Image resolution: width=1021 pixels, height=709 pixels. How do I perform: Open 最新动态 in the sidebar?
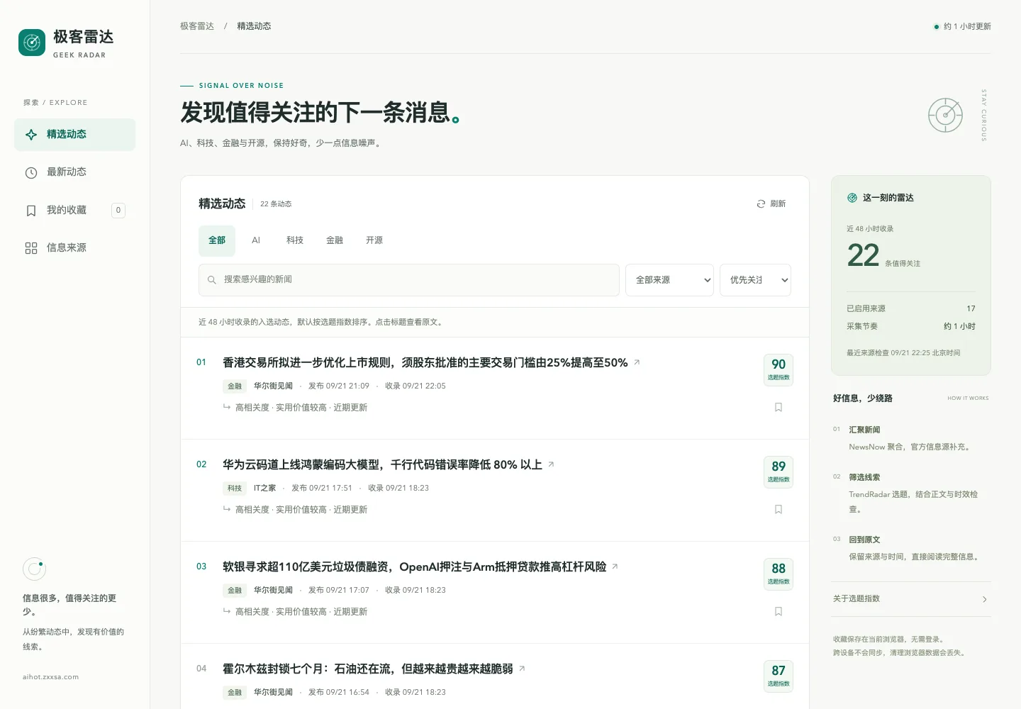coord(74,172)
